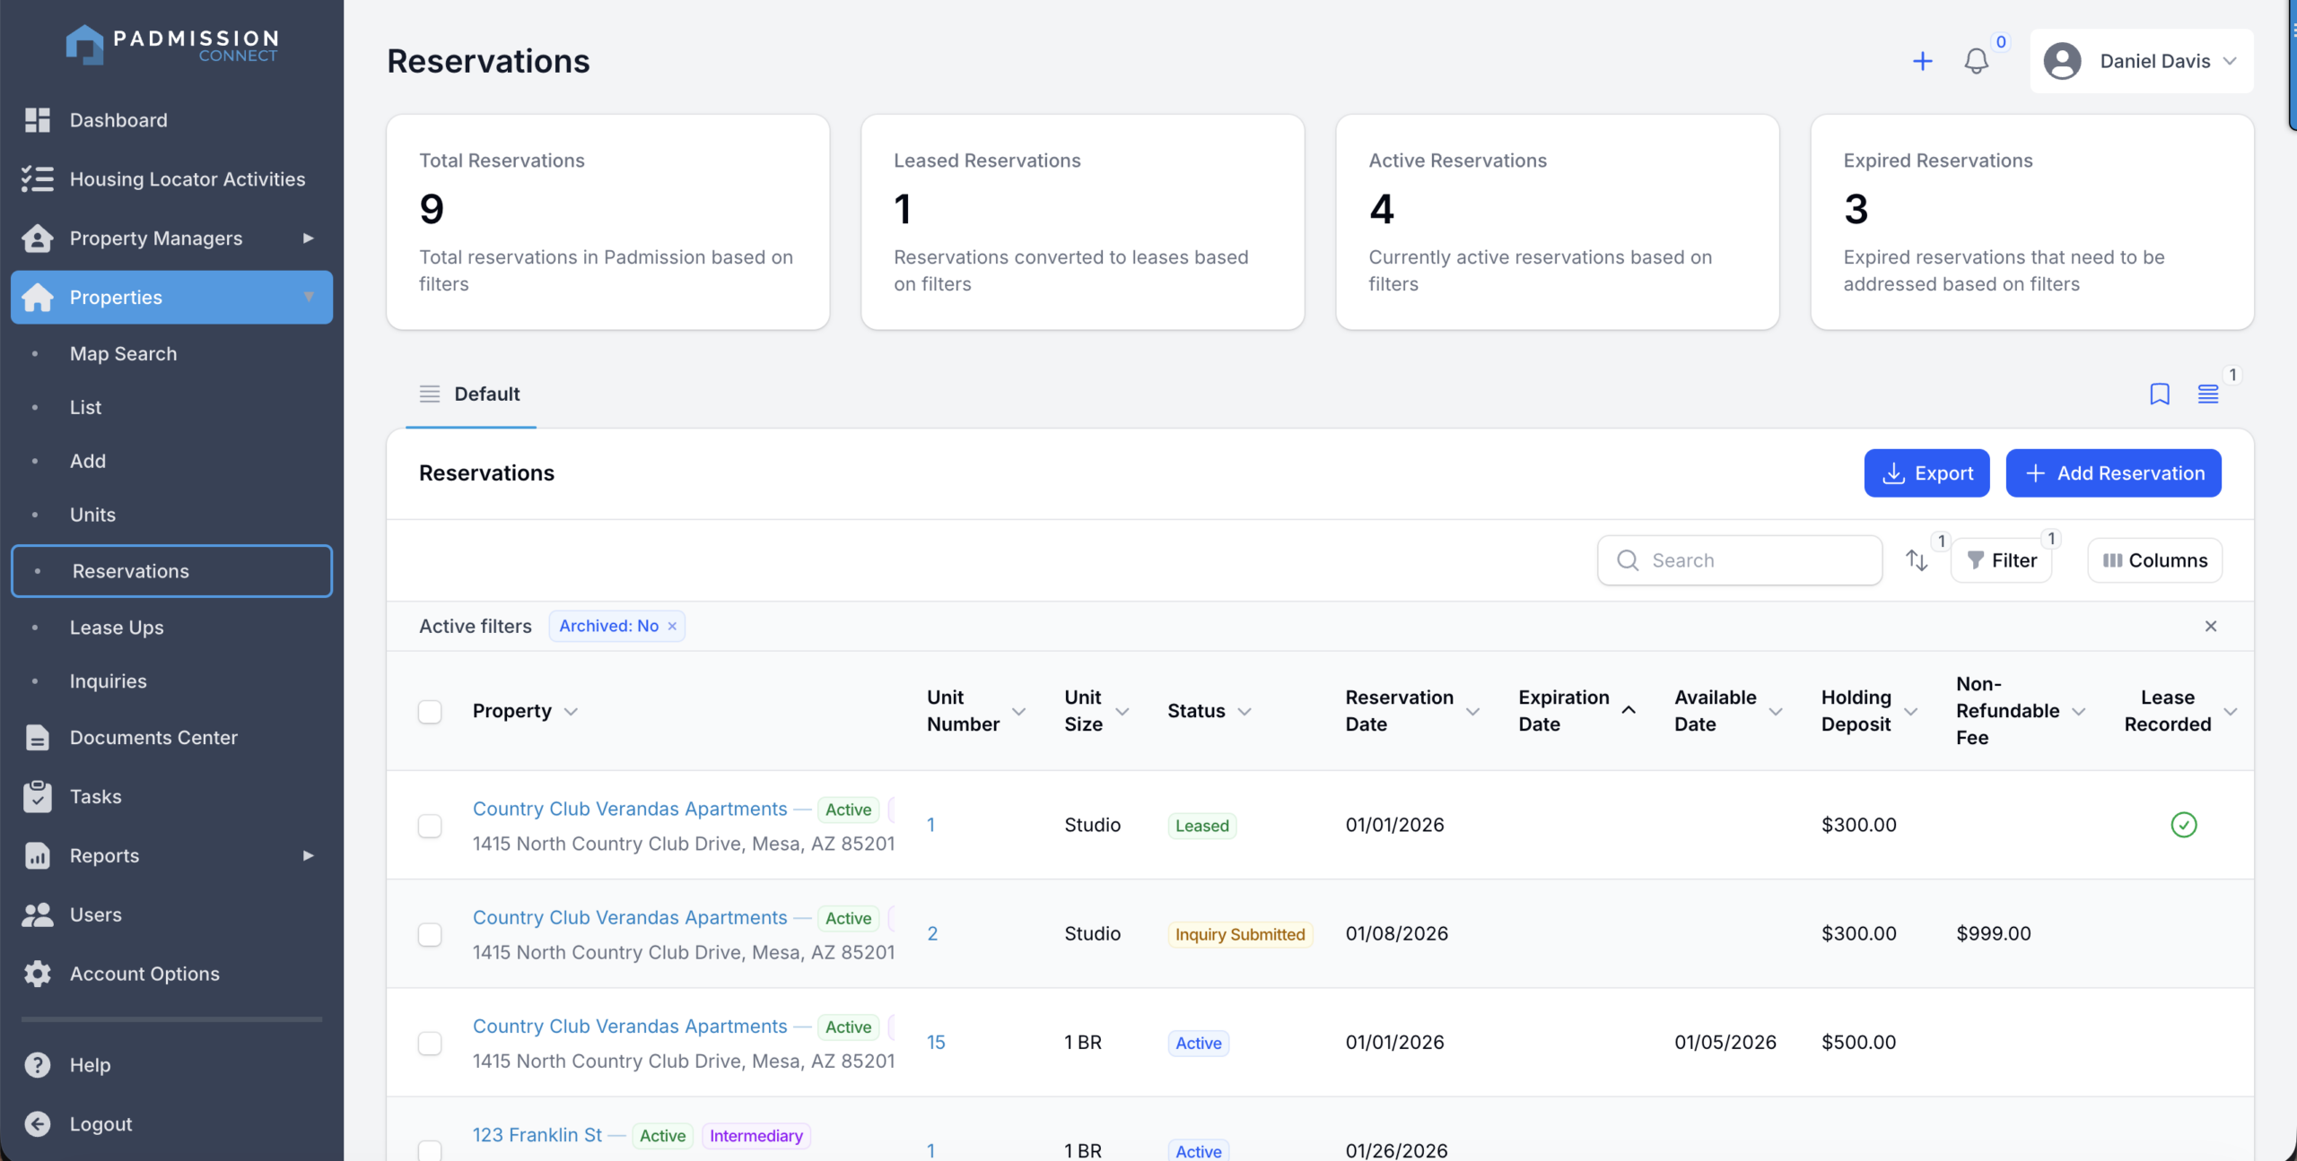Toggle the select-all rows checkbox
Screen dimensions: 2297x1161
430,712
